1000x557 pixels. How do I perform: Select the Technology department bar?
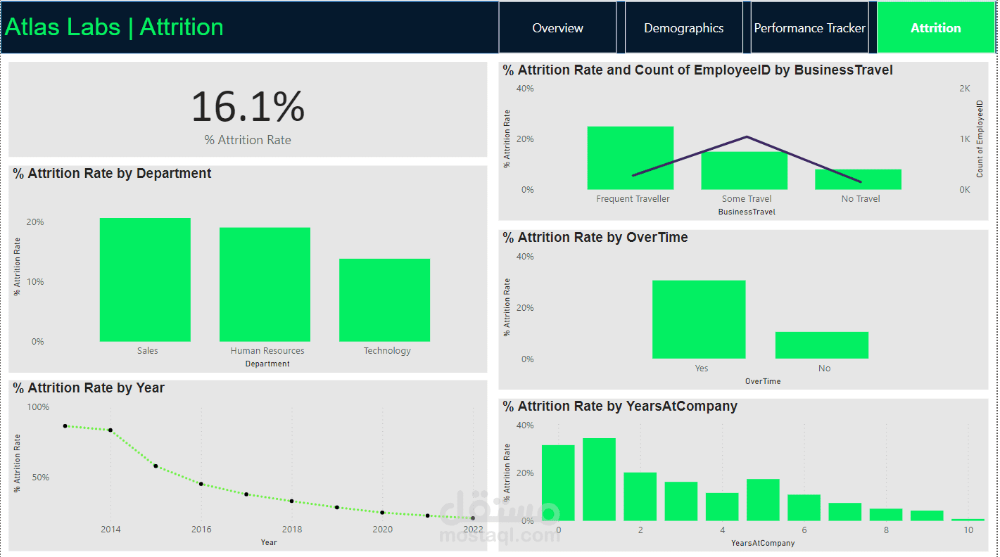pyautogui.click(x=384, y=300)
